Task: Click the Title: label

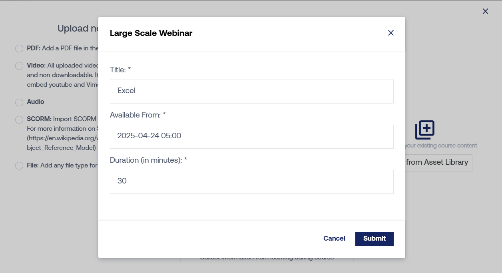Action: click(x=120, y=70)
